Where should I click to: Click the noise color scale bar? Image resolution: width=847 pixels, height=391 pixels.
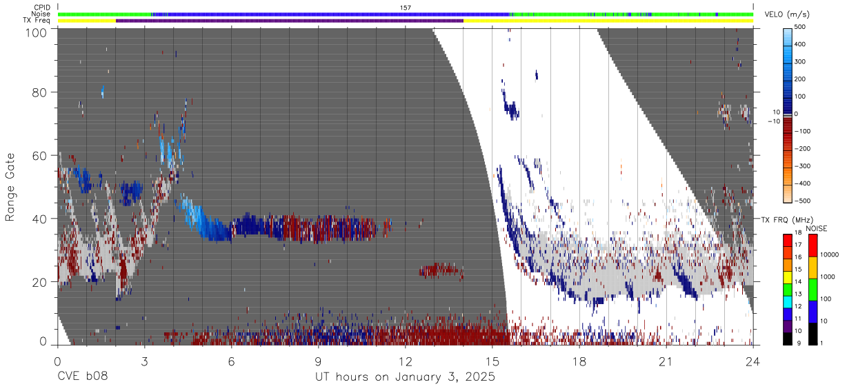click(813, 290)
